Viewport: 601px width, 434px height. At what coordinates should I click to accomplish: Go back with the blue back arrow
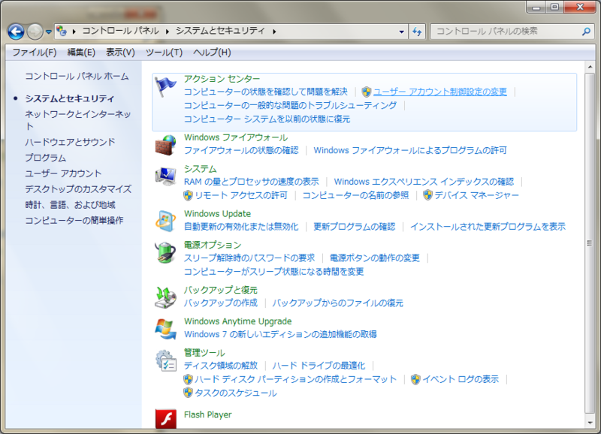(16, 32)
